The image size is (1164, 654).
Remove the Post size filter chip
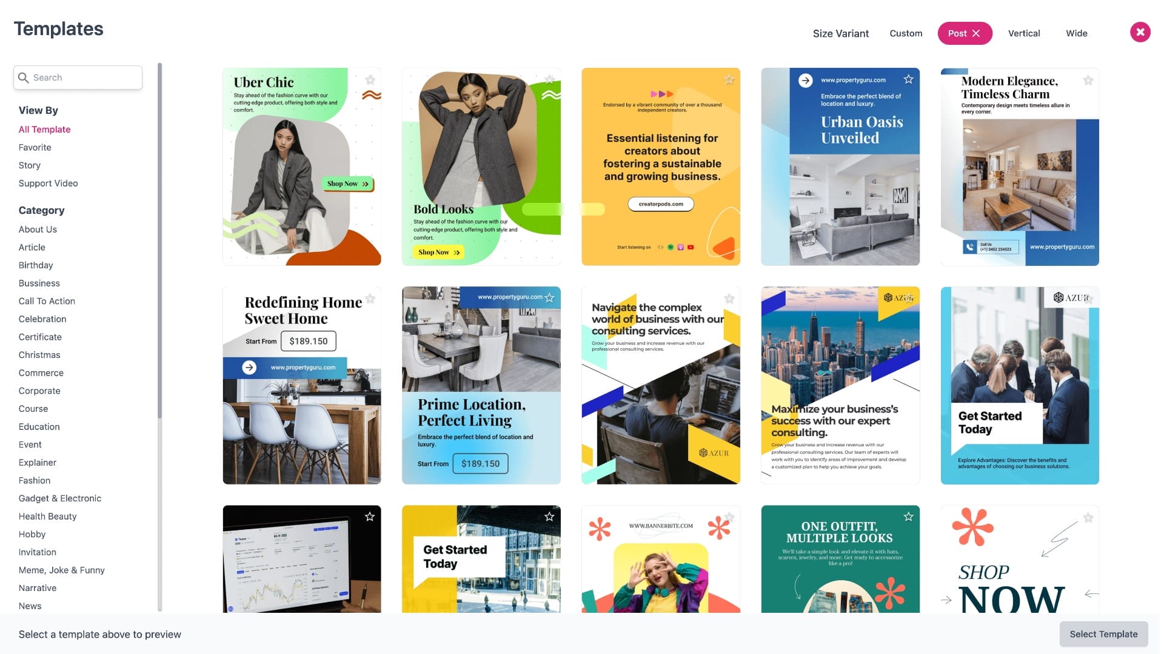tap(976, 33)
